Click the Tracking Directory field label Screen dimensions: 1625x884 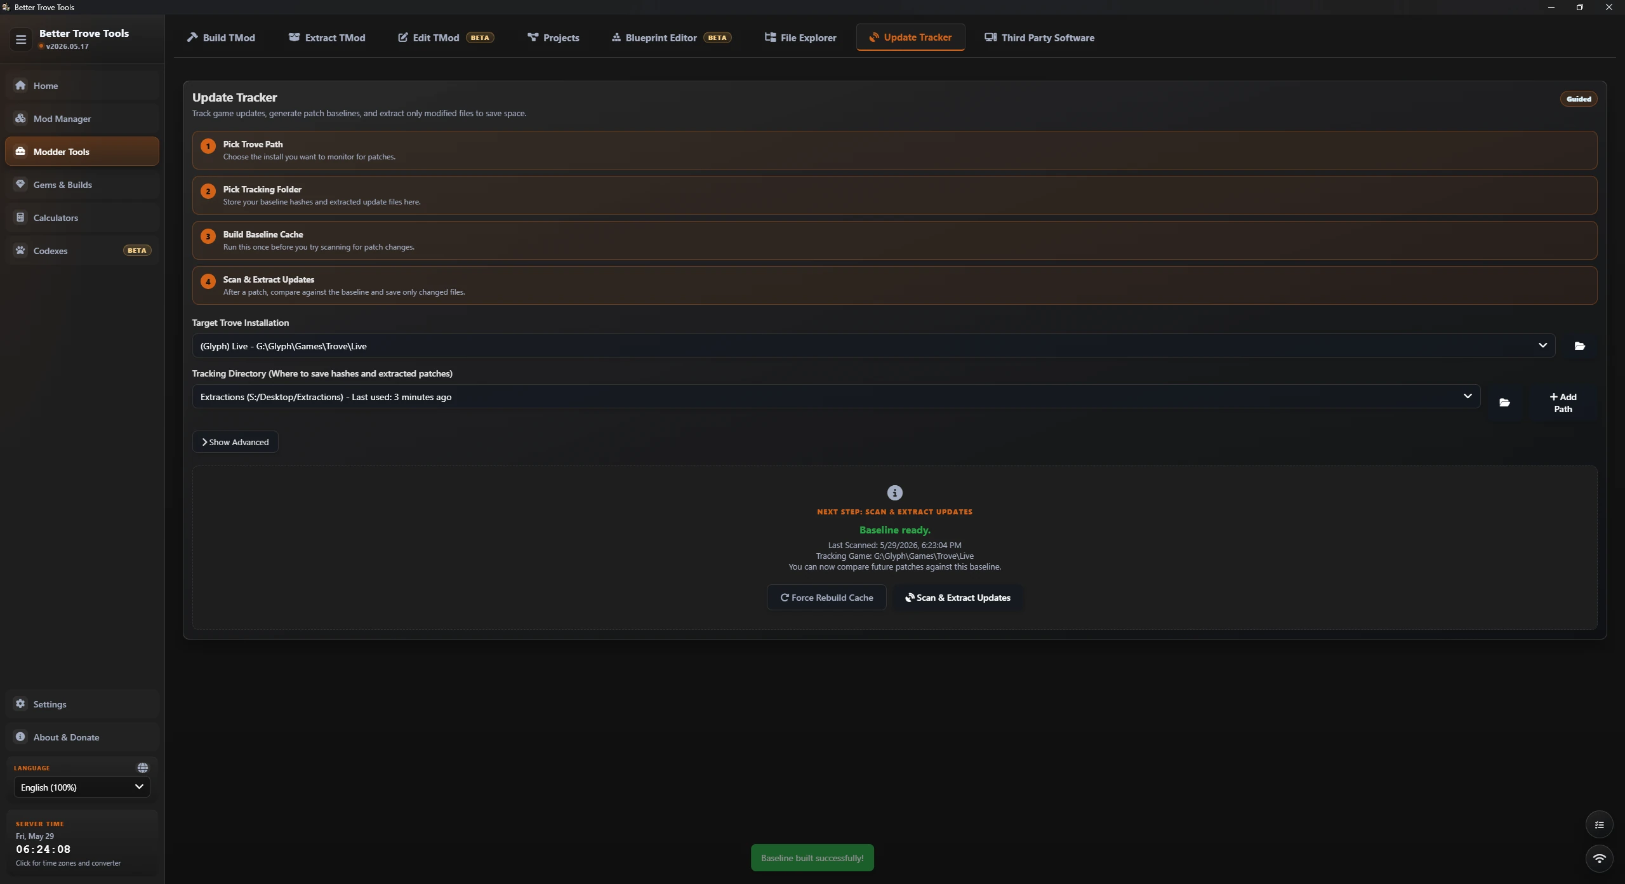(322, 374)
